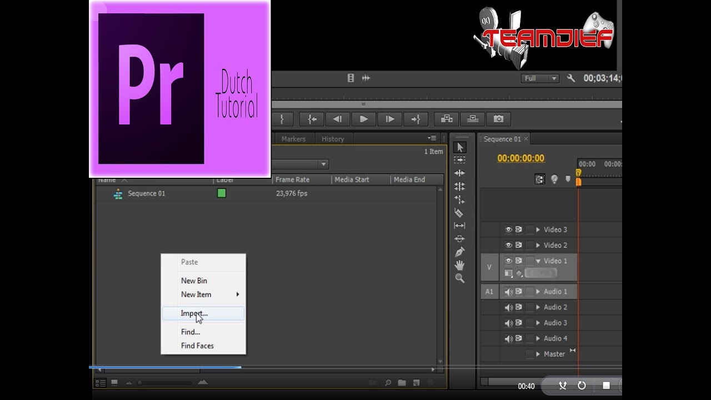711x400 pixels.
Task: Click the Mark Out bracket button
Action: coord(282,119)
